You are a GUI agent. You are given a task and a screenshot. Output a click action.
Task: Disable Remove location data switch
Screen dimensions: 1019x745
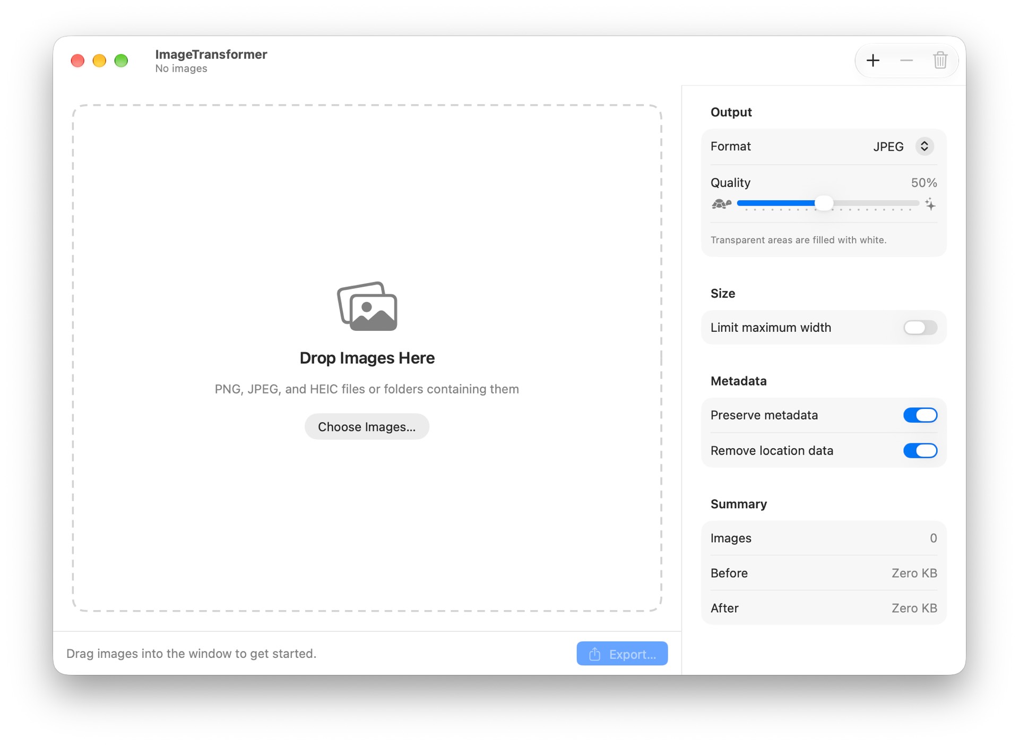(x=920, y=451)
